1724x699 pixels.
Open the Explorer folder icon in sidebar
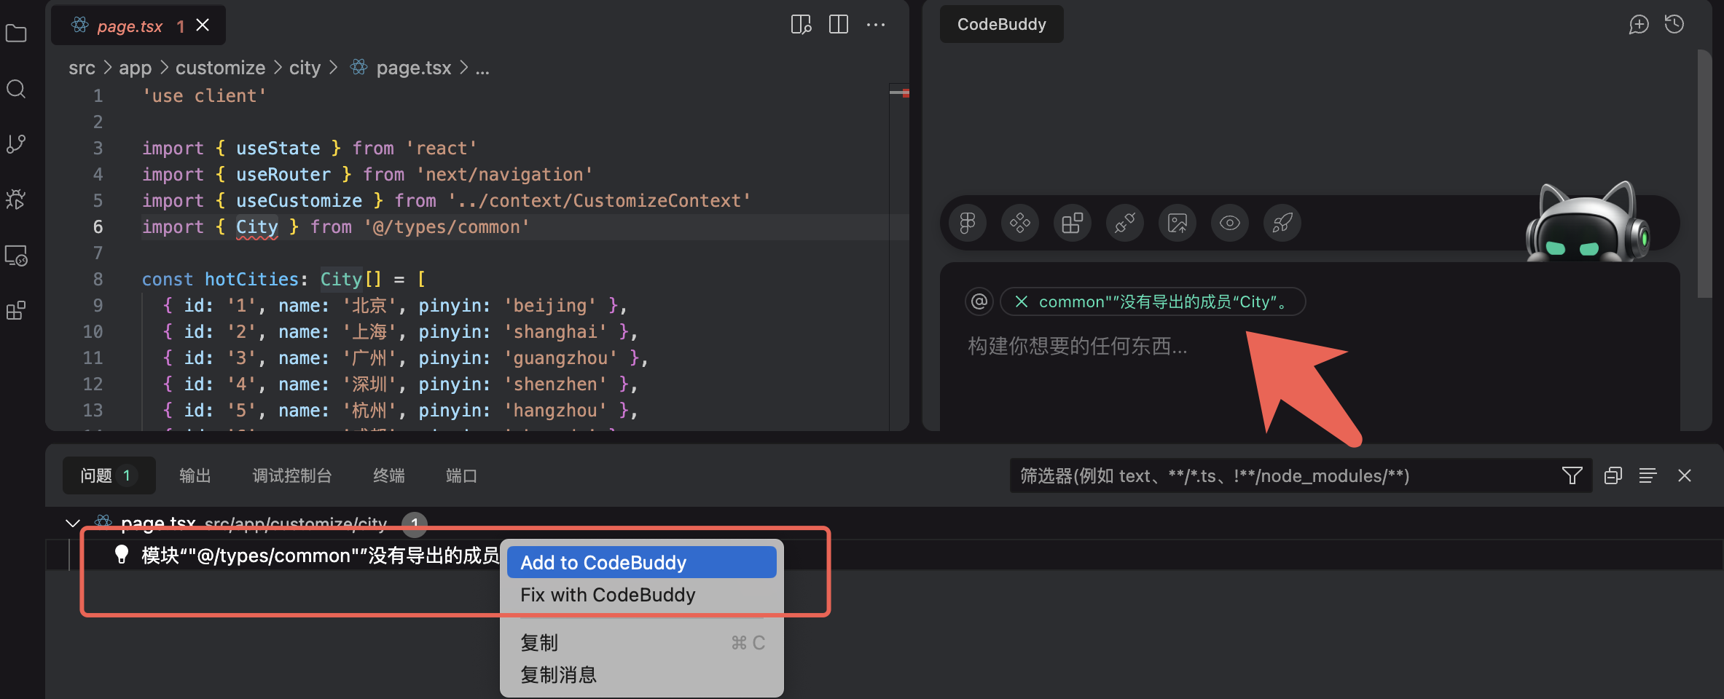coord(16,33)
